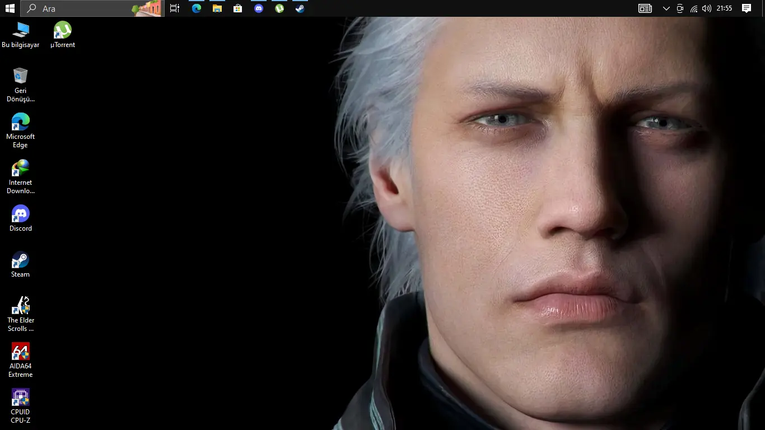The image size is (765, 430).
Task: Click the Ara search box
Action: click(x=92, y=8)
